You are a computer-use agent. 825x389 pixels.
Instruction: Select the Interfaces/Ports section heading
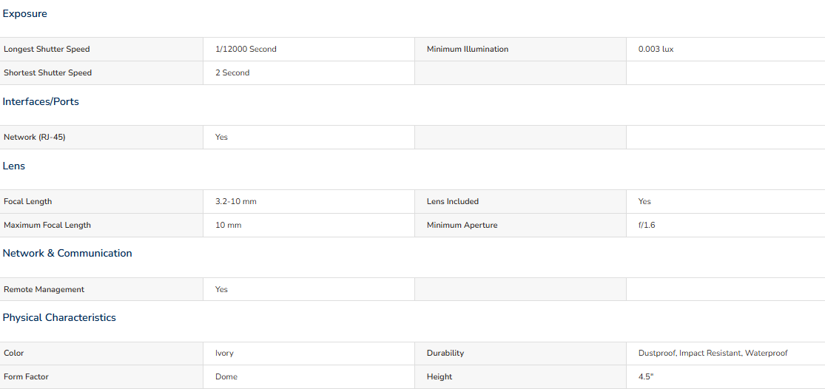coord(41,102)
